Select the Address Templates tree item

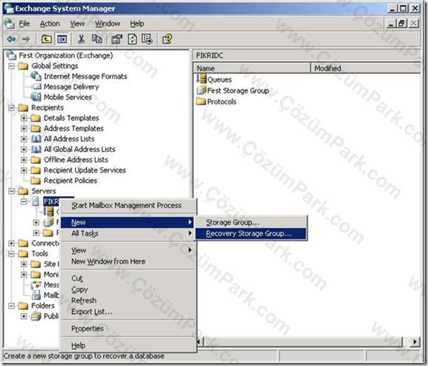point(73,129)
